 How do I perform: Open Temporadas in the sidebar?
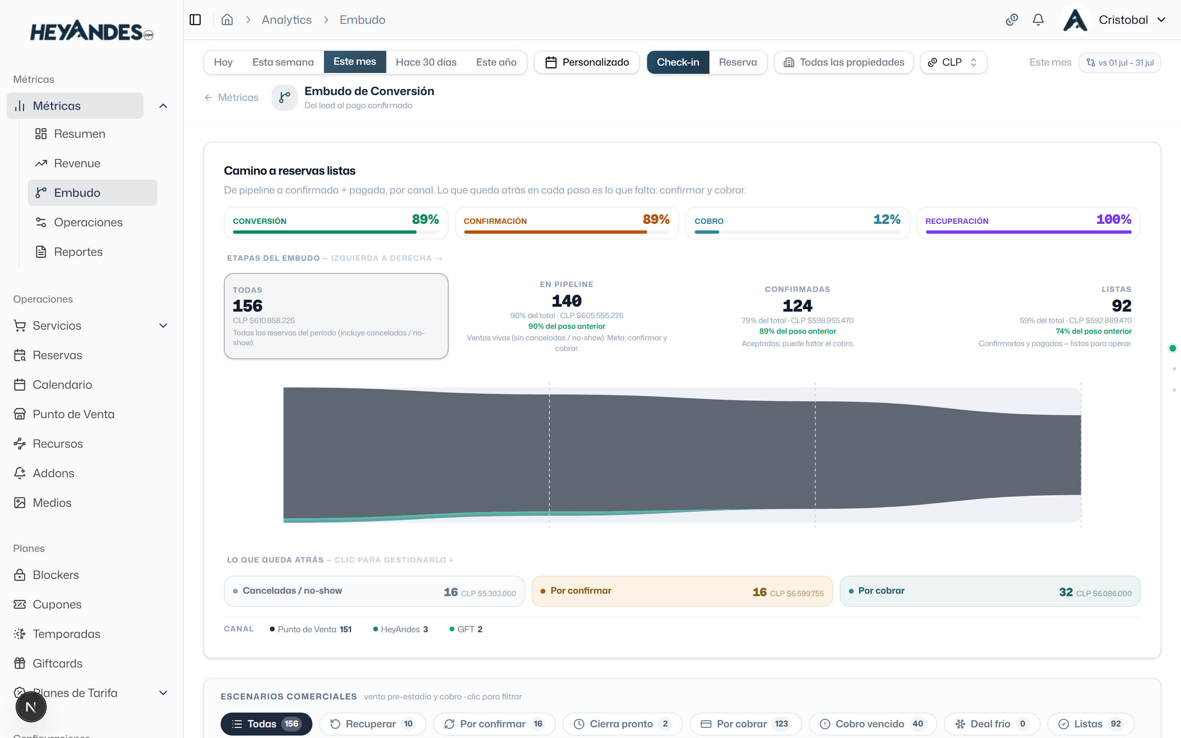pyautogui.click(x=91, y=634)
